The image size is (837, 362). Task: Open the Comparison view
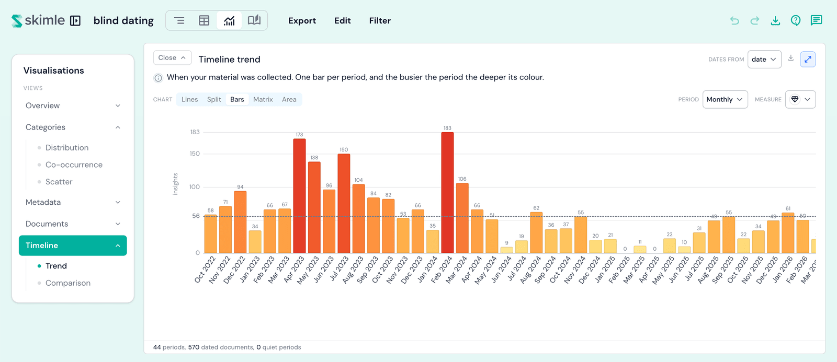(68, 283)
